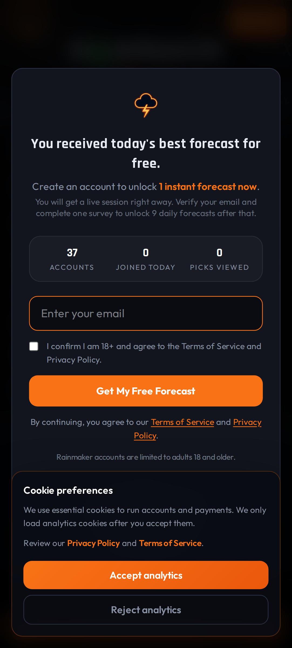Click the adults 18 and older notice
The width and height of the screenshot is (292, 648).
click(x=146, y=457)
